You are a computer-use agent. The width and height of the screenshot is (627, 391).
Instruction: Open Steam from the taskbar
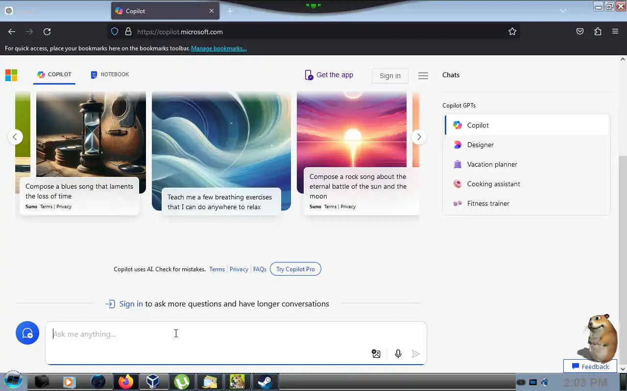pyautogui.click(x=265, y=382)
